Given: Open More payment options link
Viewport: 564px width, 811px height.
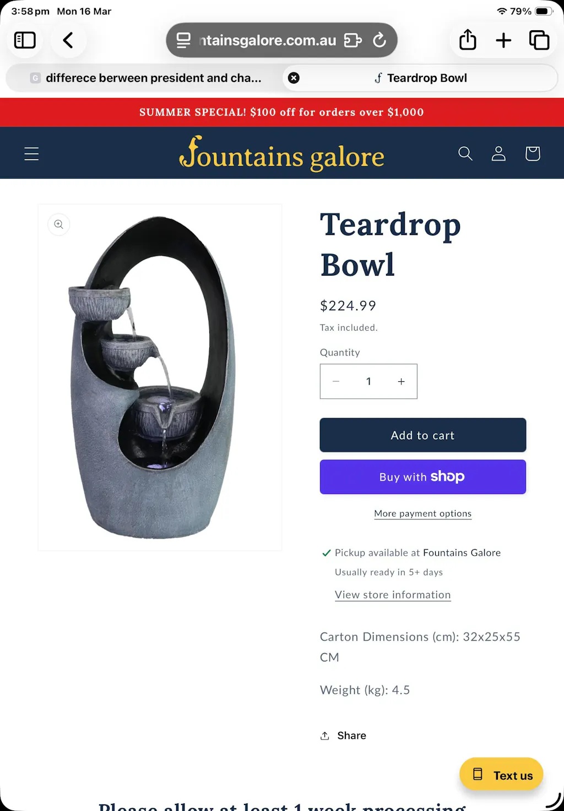Looking at the screenshot, I should coord(423,513).
